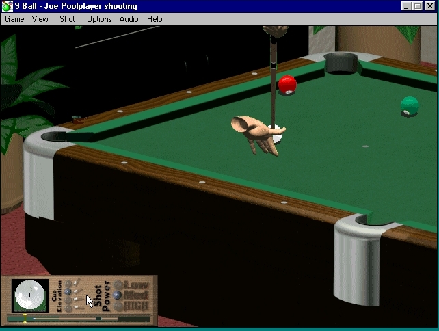Open the View menu

(40, 19)
